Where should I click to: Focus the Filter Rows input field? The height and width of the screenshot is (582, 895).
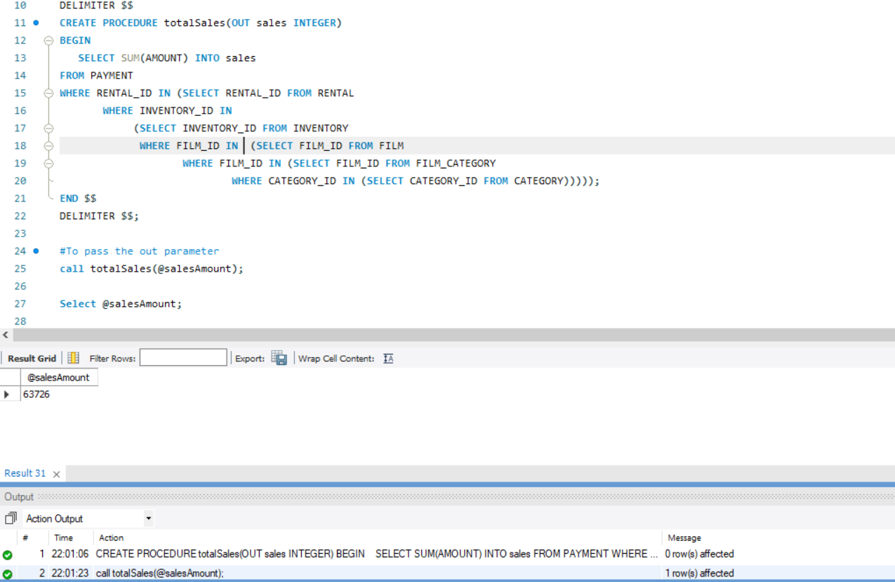(183, 358)
